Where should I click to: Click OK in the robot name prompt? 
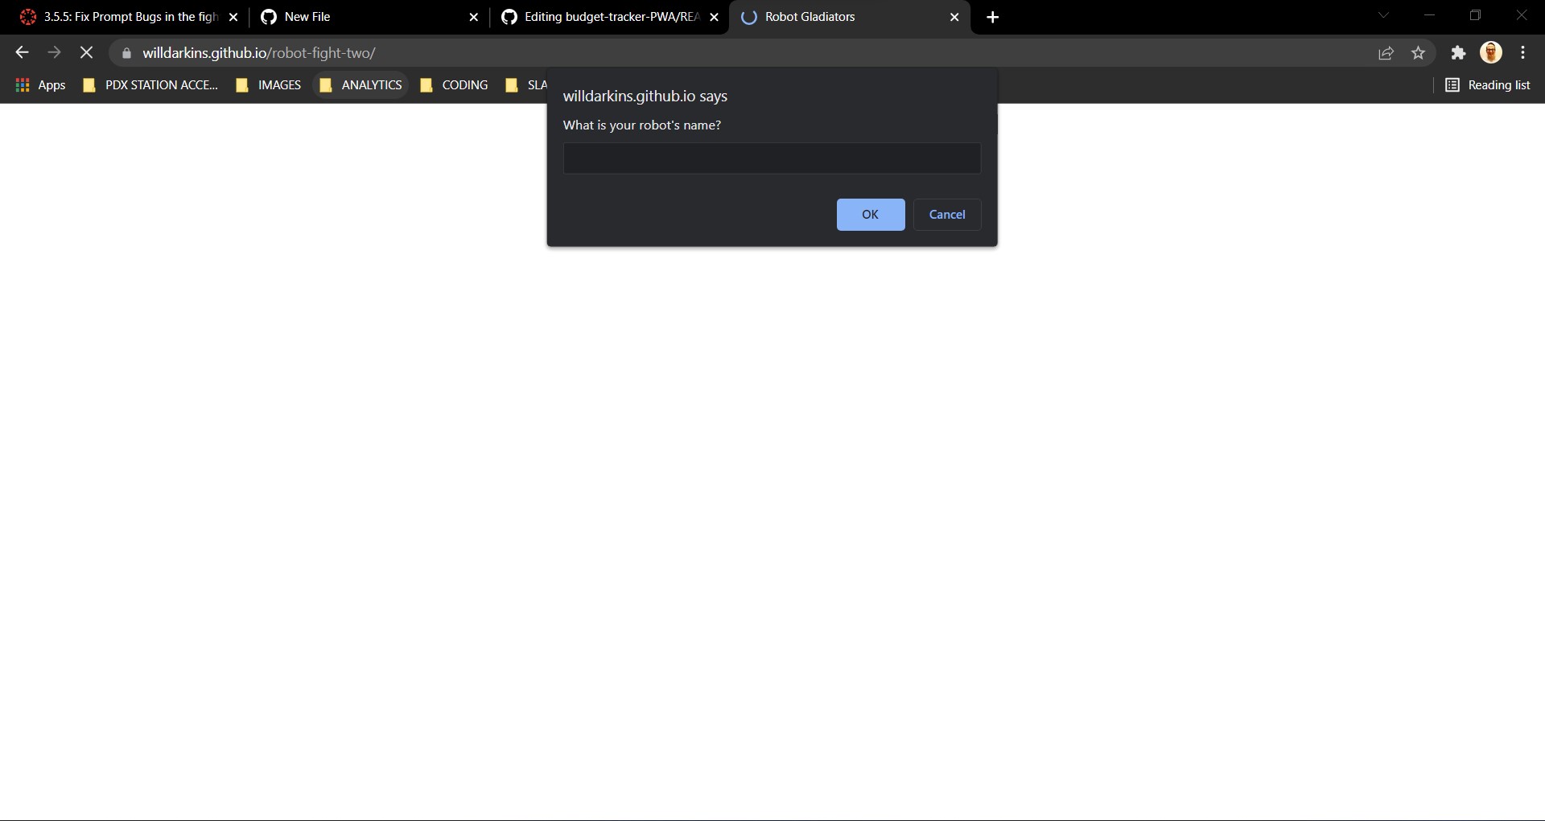click(870, 215)
